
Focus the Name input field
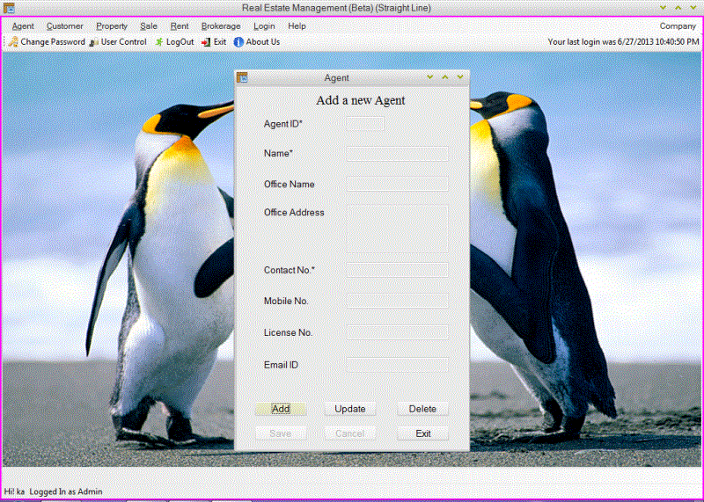398,154
